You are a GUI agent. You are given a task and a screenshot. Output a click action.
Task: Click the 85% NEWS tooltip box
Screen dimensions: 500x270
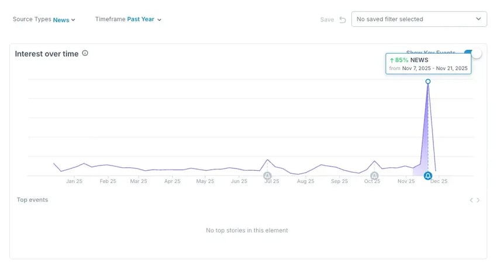[x=428, y=64]
